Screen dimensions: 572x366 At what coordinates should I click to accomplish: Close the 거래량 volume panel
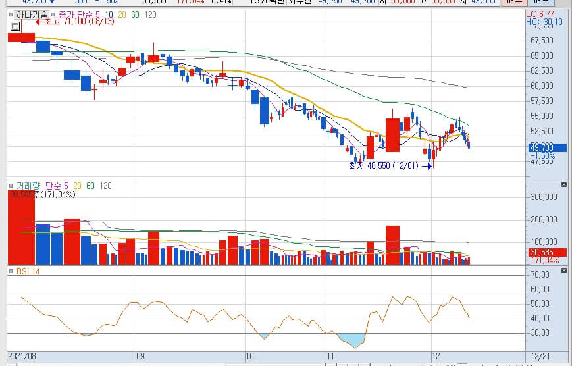pos(564,185)
